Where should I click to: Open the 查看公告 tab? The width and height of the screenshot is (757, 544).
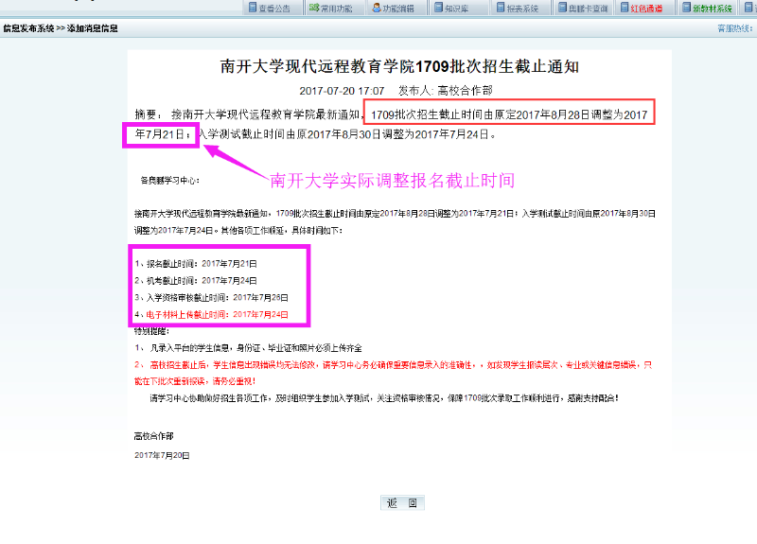270,9
